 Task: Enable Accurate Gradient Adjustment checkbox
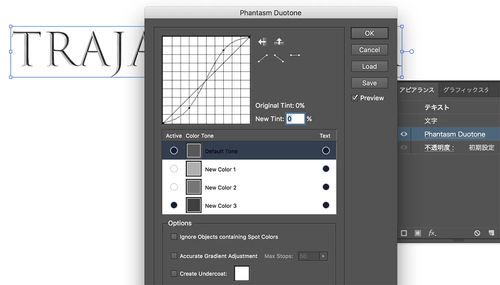coord(174,256)
